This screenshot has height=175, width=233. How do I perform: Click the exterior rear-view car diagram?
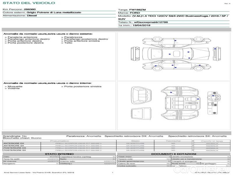[135, 53]
